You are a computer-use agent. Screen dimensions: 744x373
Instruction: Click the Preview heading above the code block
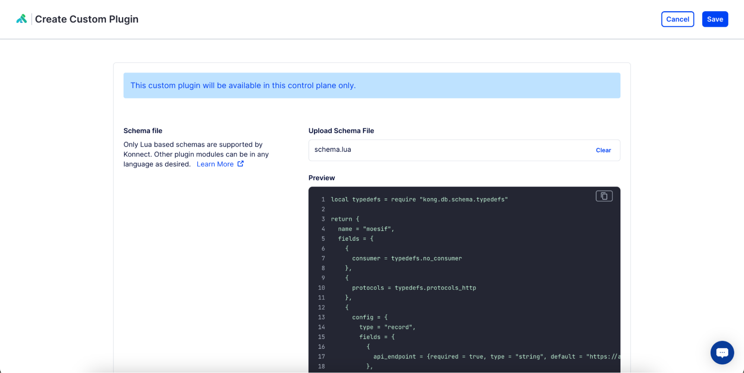[x=321, y=178]
